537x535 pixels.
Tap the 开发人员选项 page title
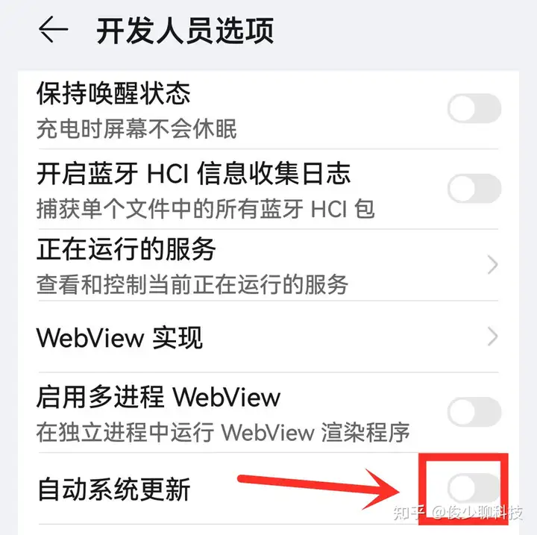pyautogui.click(x=185, y=31)
